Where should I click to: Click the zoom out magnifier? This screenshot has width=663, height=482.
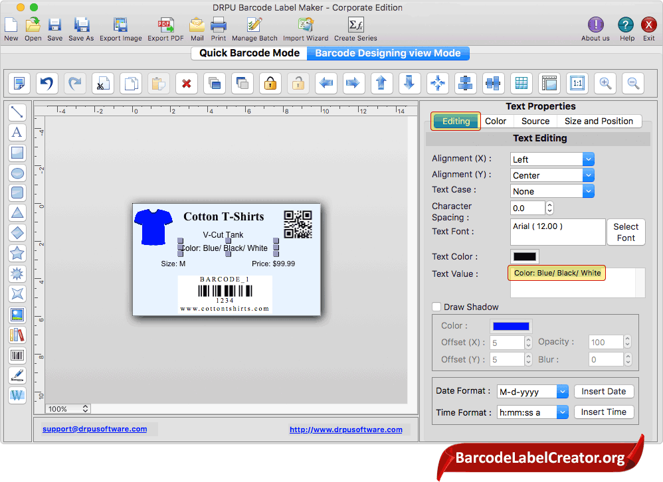[x=633, y=83]
